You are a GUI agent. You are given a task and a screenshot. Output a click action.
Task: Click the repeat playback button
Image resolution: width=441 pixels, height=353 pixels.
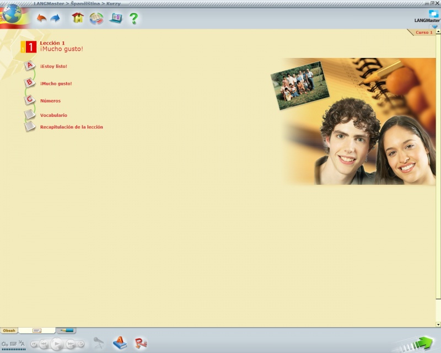click(80, 344)
